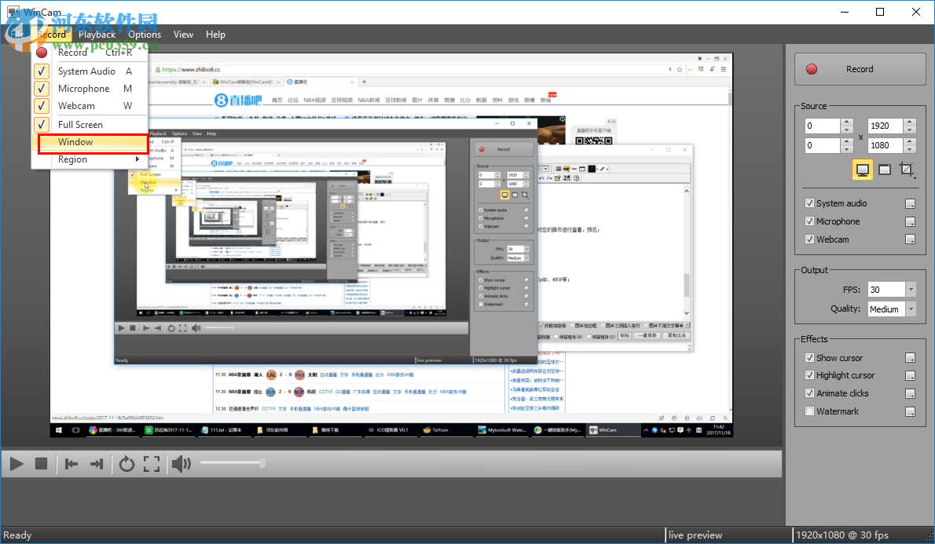The width and height of the screenshot is (935, 544).
Task: Open Animate clicks settings button
Action: click(910, 393)
